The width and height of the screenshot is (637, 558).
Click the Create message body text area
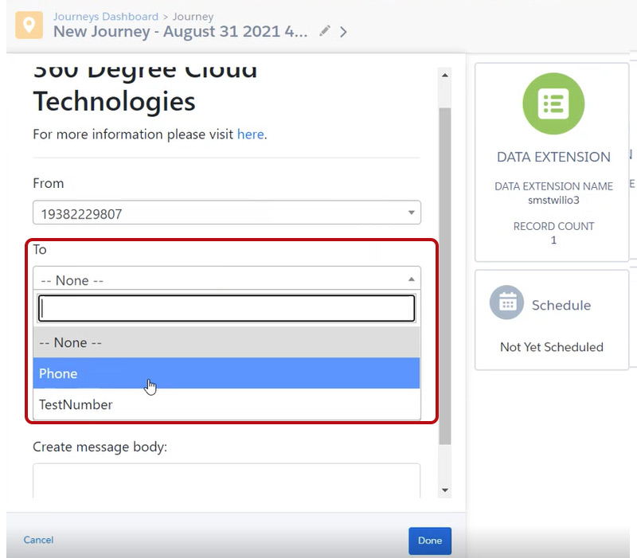click(227, 480)
